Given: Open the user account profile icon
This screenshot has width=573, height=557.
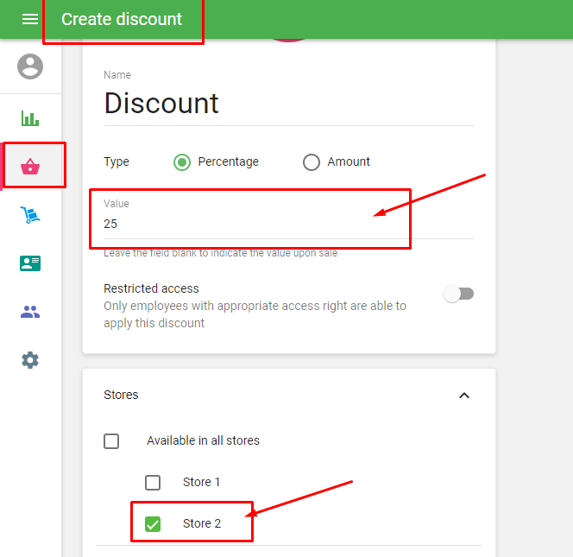Looking at the screenshot, I should click(30, 66).
